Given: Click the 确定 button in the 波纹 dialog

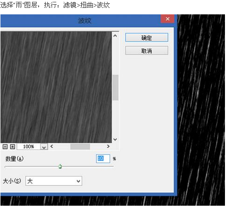Looking at the screenshot, I should pyautogui.click(x=146, y=38).
